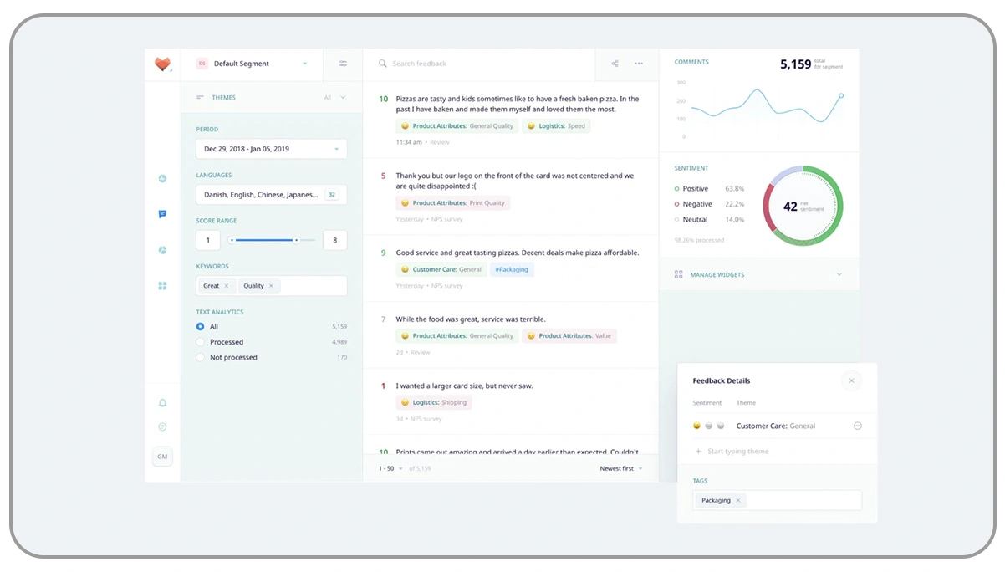
Task: Select the Not processed radio button
Action: click(200, 357)
